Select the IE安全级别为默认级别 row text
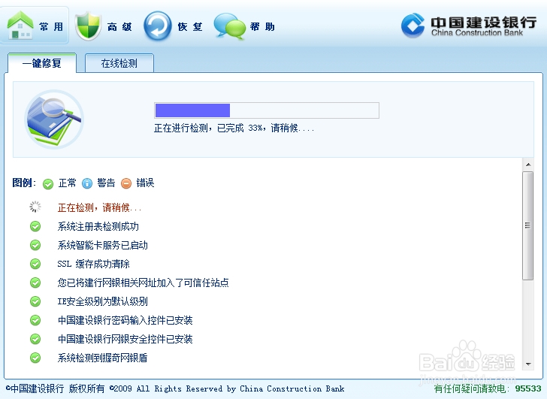547x399 pixels. coord(102,301)
